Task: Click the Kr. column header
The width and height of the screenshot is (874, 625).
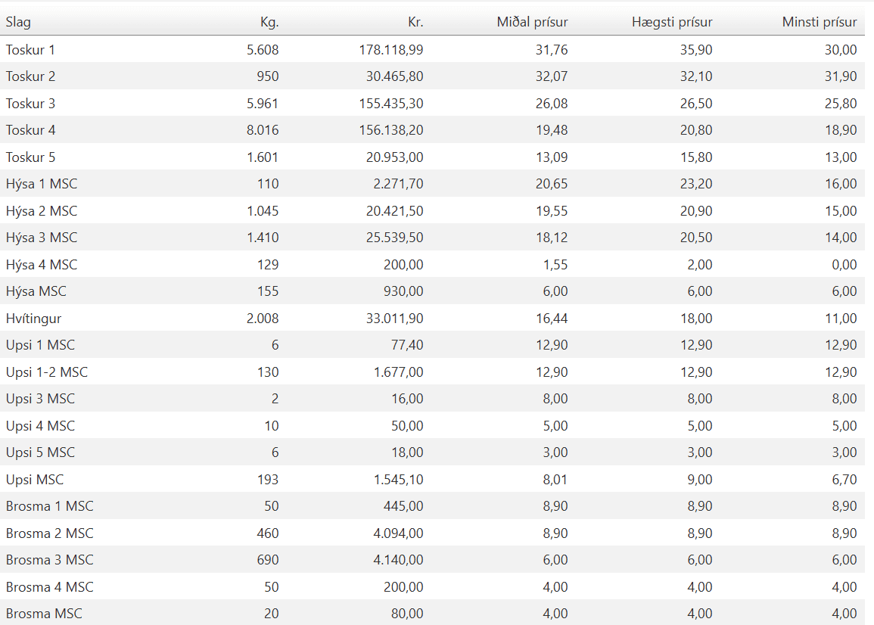Action: tap(415, 22)
